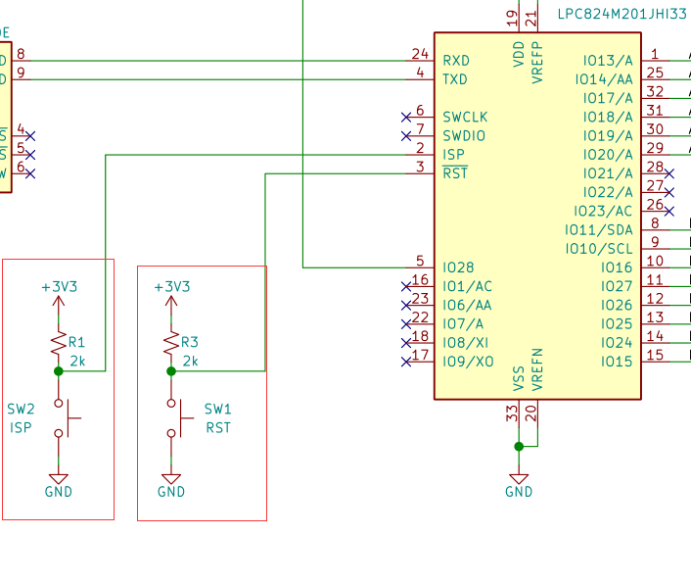Viewport: 691px width, 584px height.
Task: Click the SWCLK pin label
Action: coord(465,118)
